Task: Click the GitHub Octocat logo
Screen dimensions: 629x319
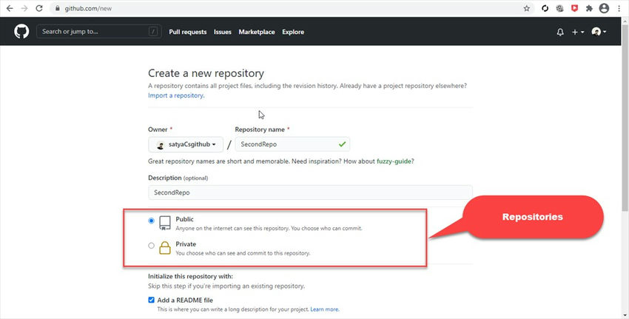Action: [x=21, y=31]
